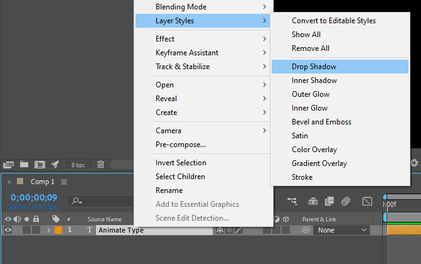
Task: Select Gradient Overlay from Layer Styles
Action: [319, 163]
